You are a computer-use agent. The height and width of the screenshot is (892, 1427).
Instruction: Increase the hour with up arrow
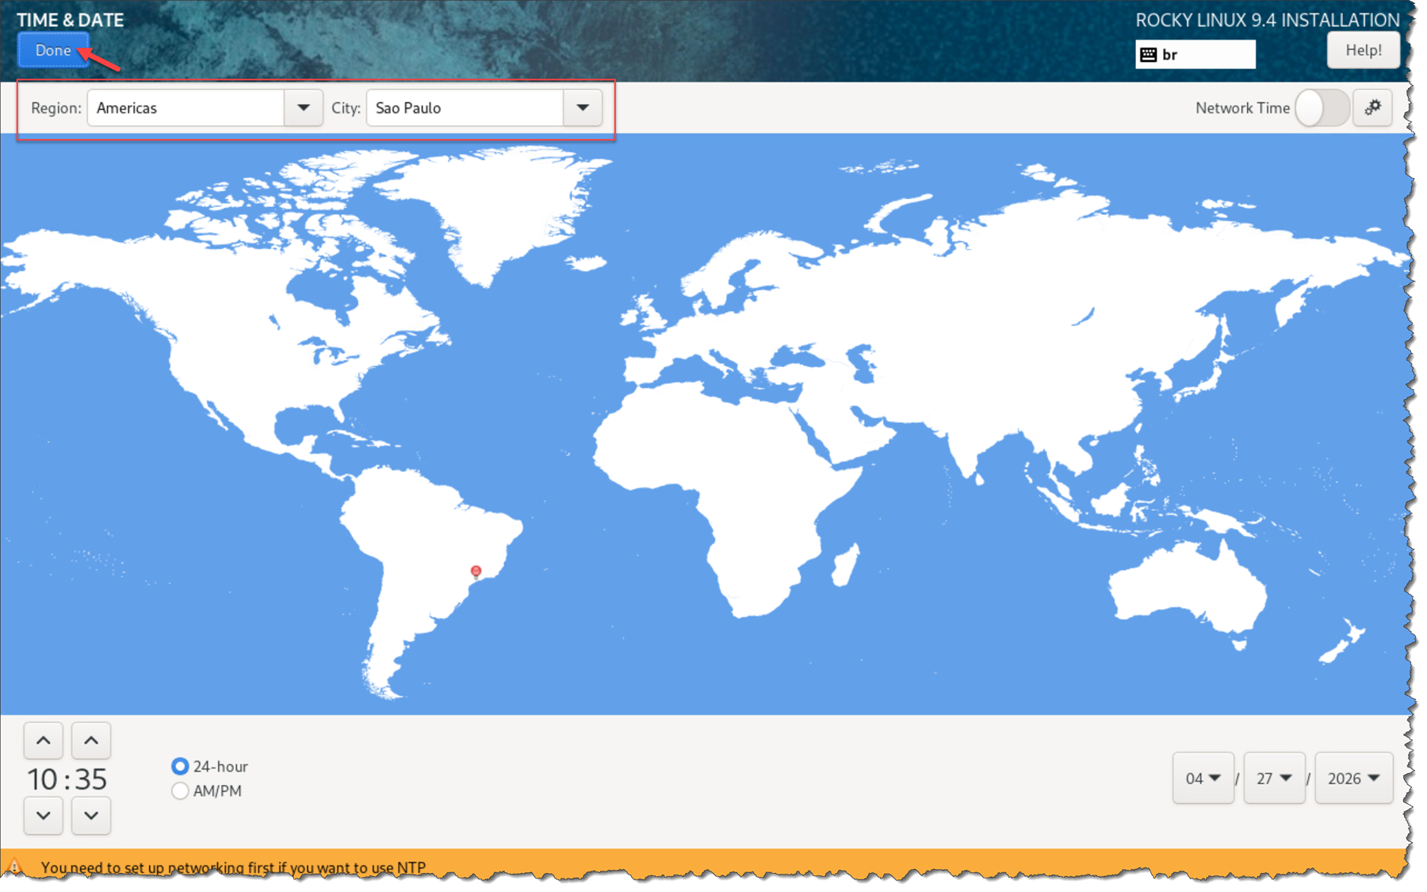pos(44,741)
